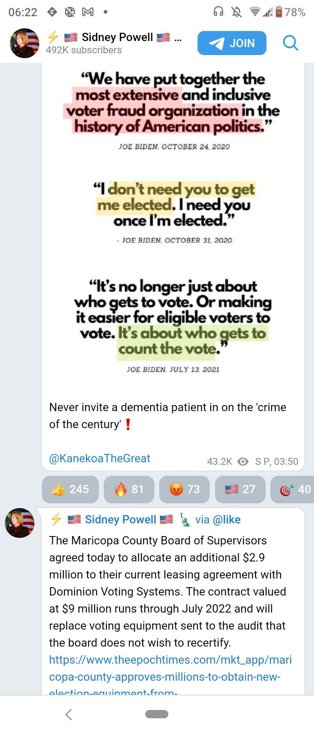Screen dimensions: 314x734
Task: Tap the home gesture pill
Action: point(157,714)
